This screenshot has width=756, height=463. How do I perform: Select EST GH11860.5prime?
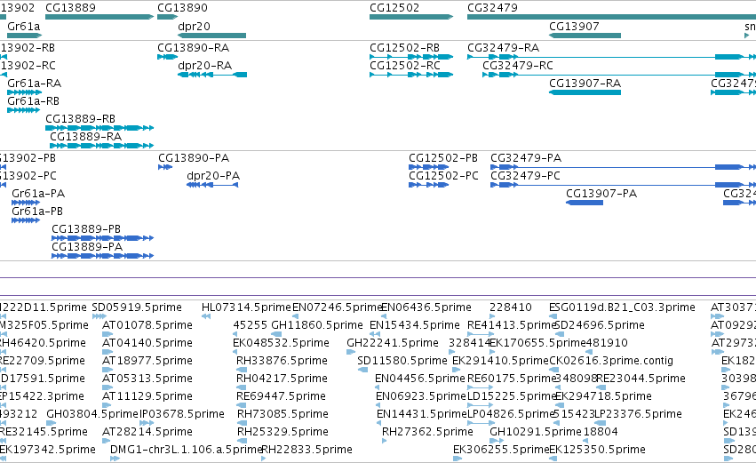[317, 325]
